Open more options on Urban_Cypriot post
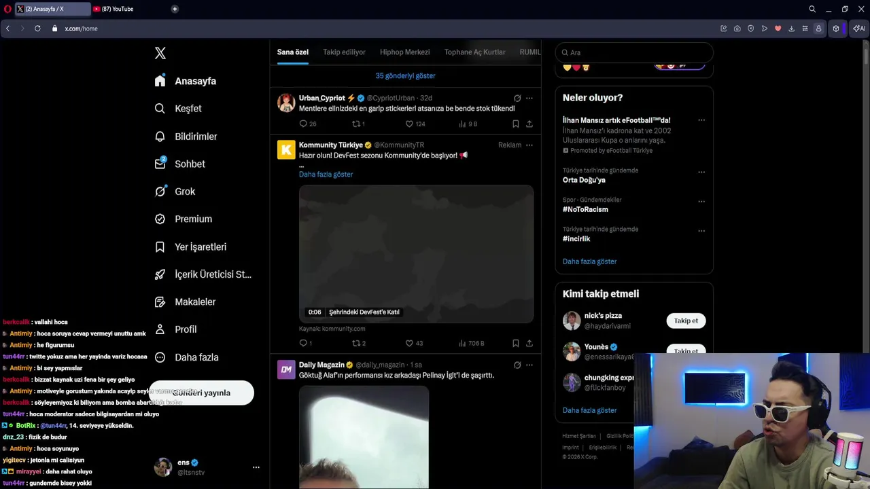The image size is (870, 489). (529, 98)
